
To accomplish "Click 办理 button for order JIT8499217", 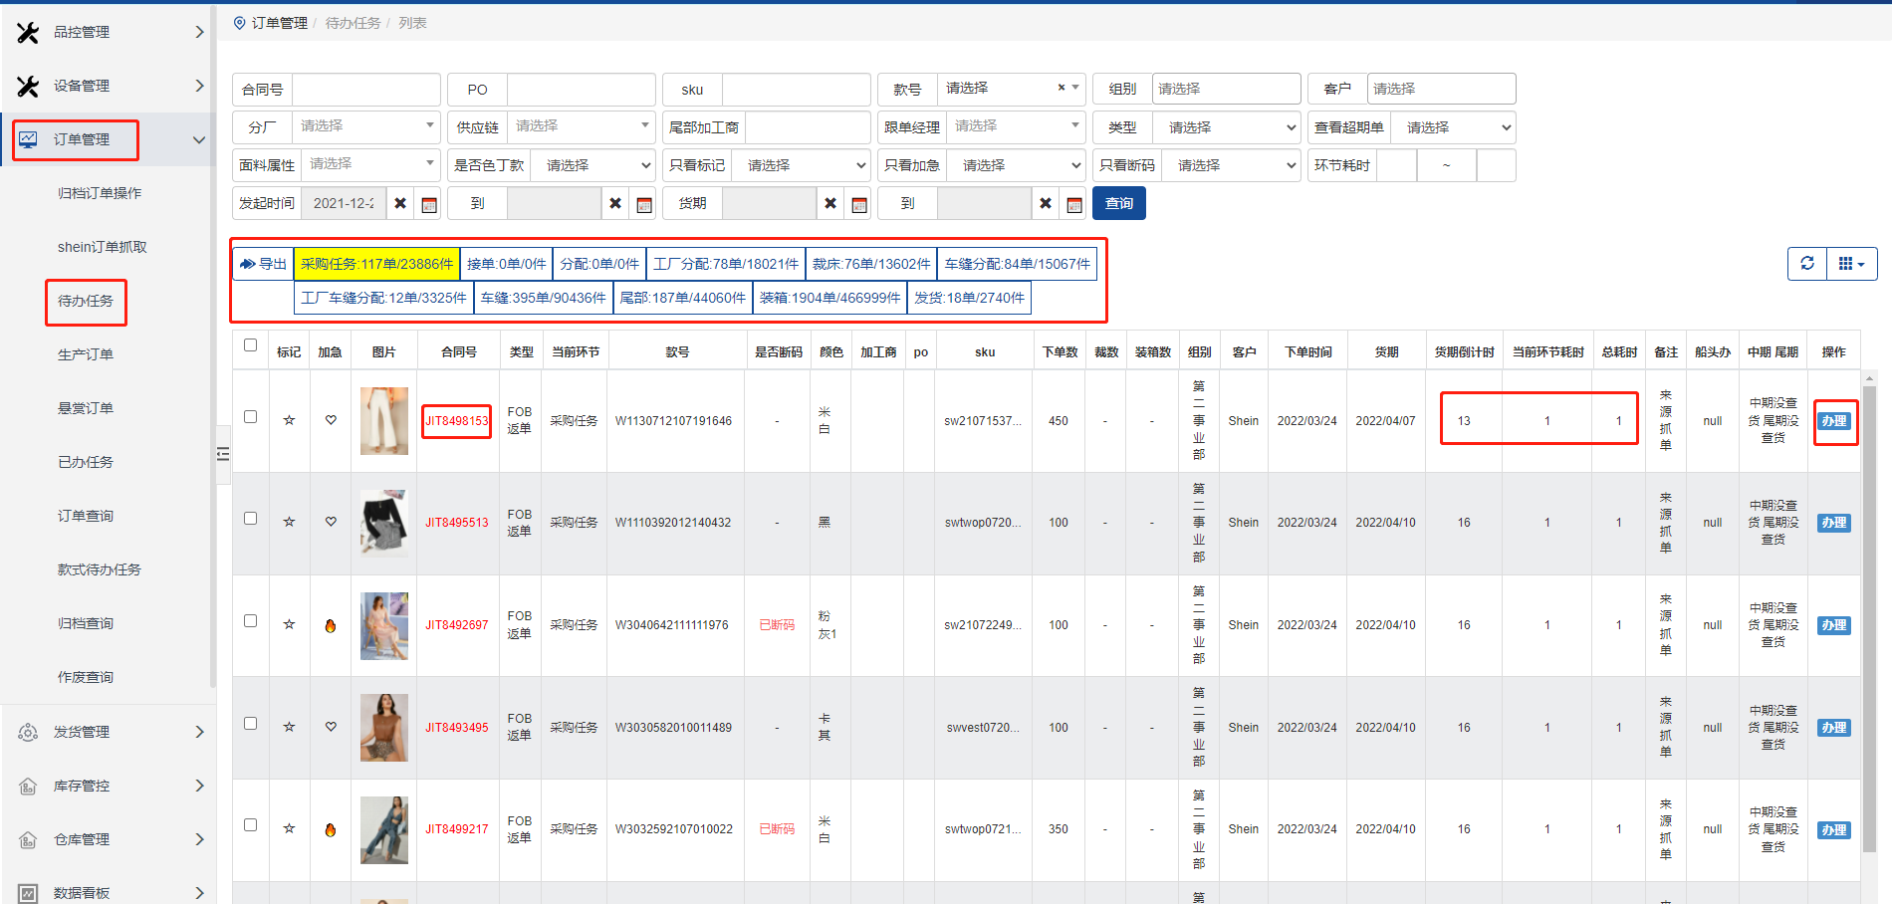I will [x=1833, y=830].
